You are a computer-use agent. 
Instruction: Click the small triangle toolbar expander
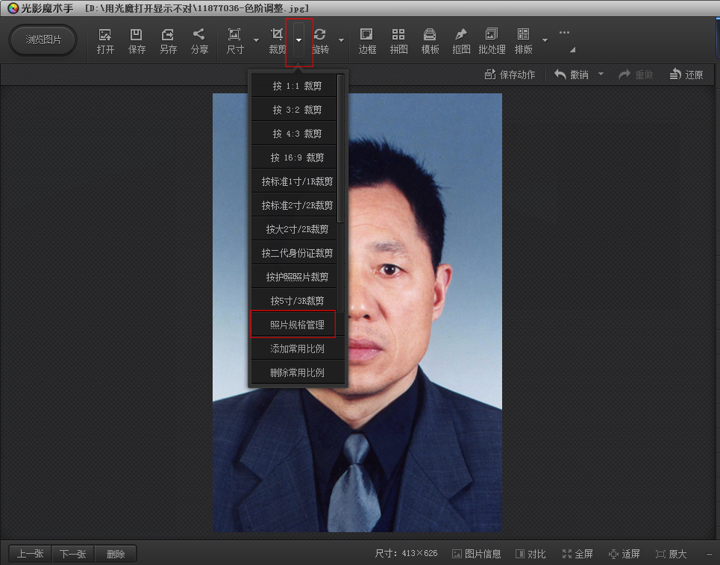pyautogui.click(x=572, y=49)
